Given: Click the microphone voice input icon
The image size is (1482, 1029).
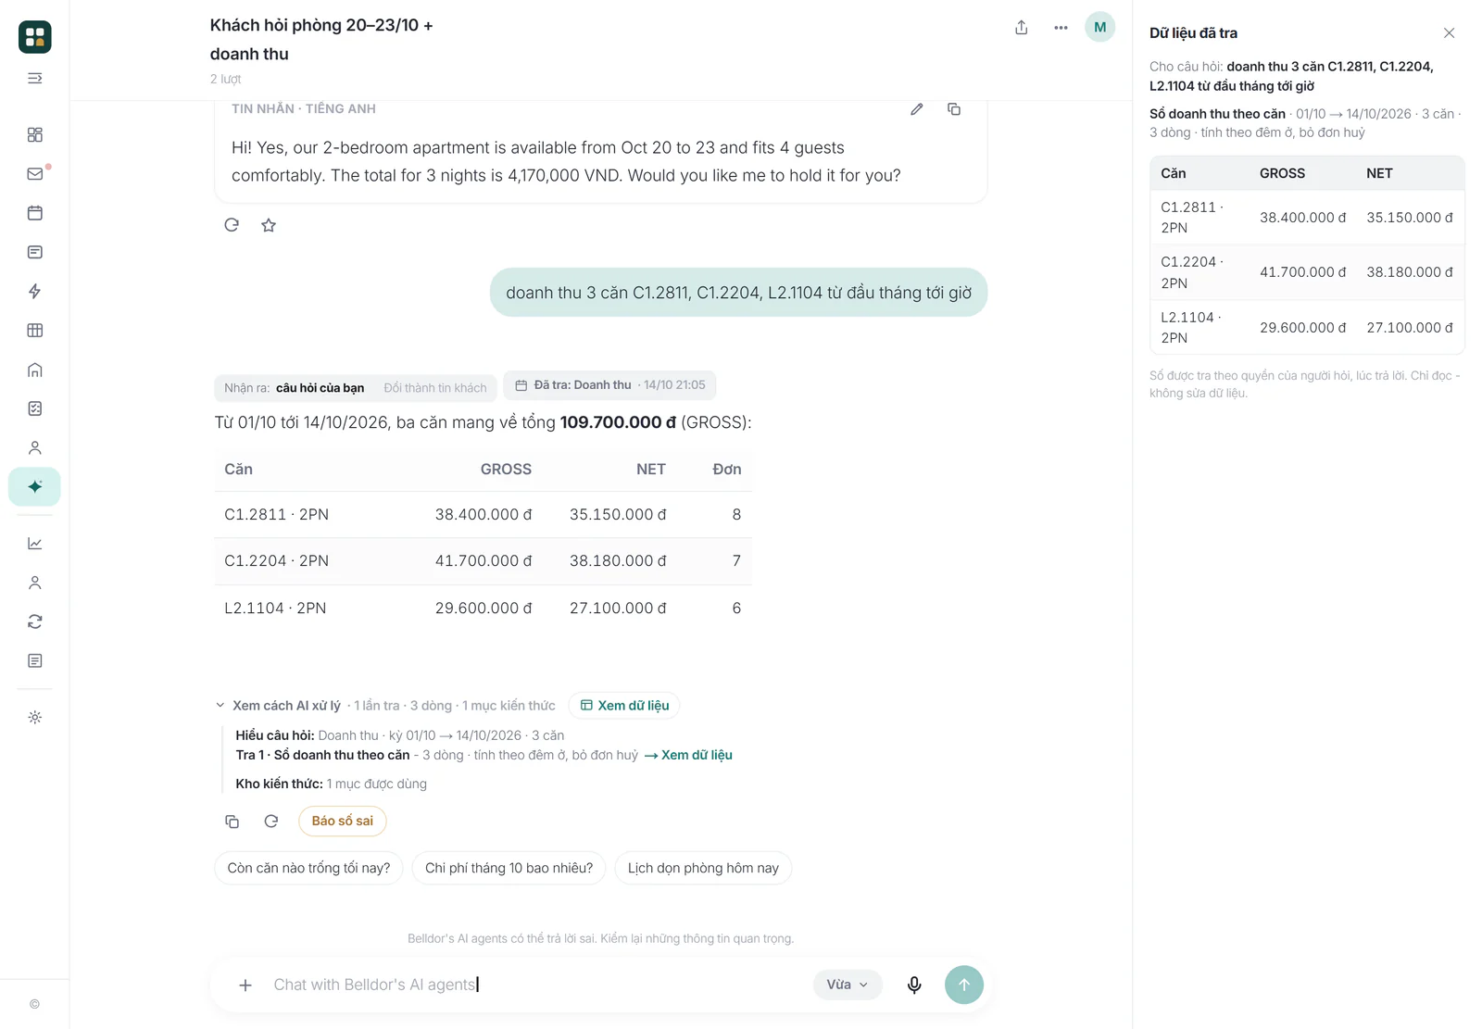Looking at the screenshot, I should 914,985.
